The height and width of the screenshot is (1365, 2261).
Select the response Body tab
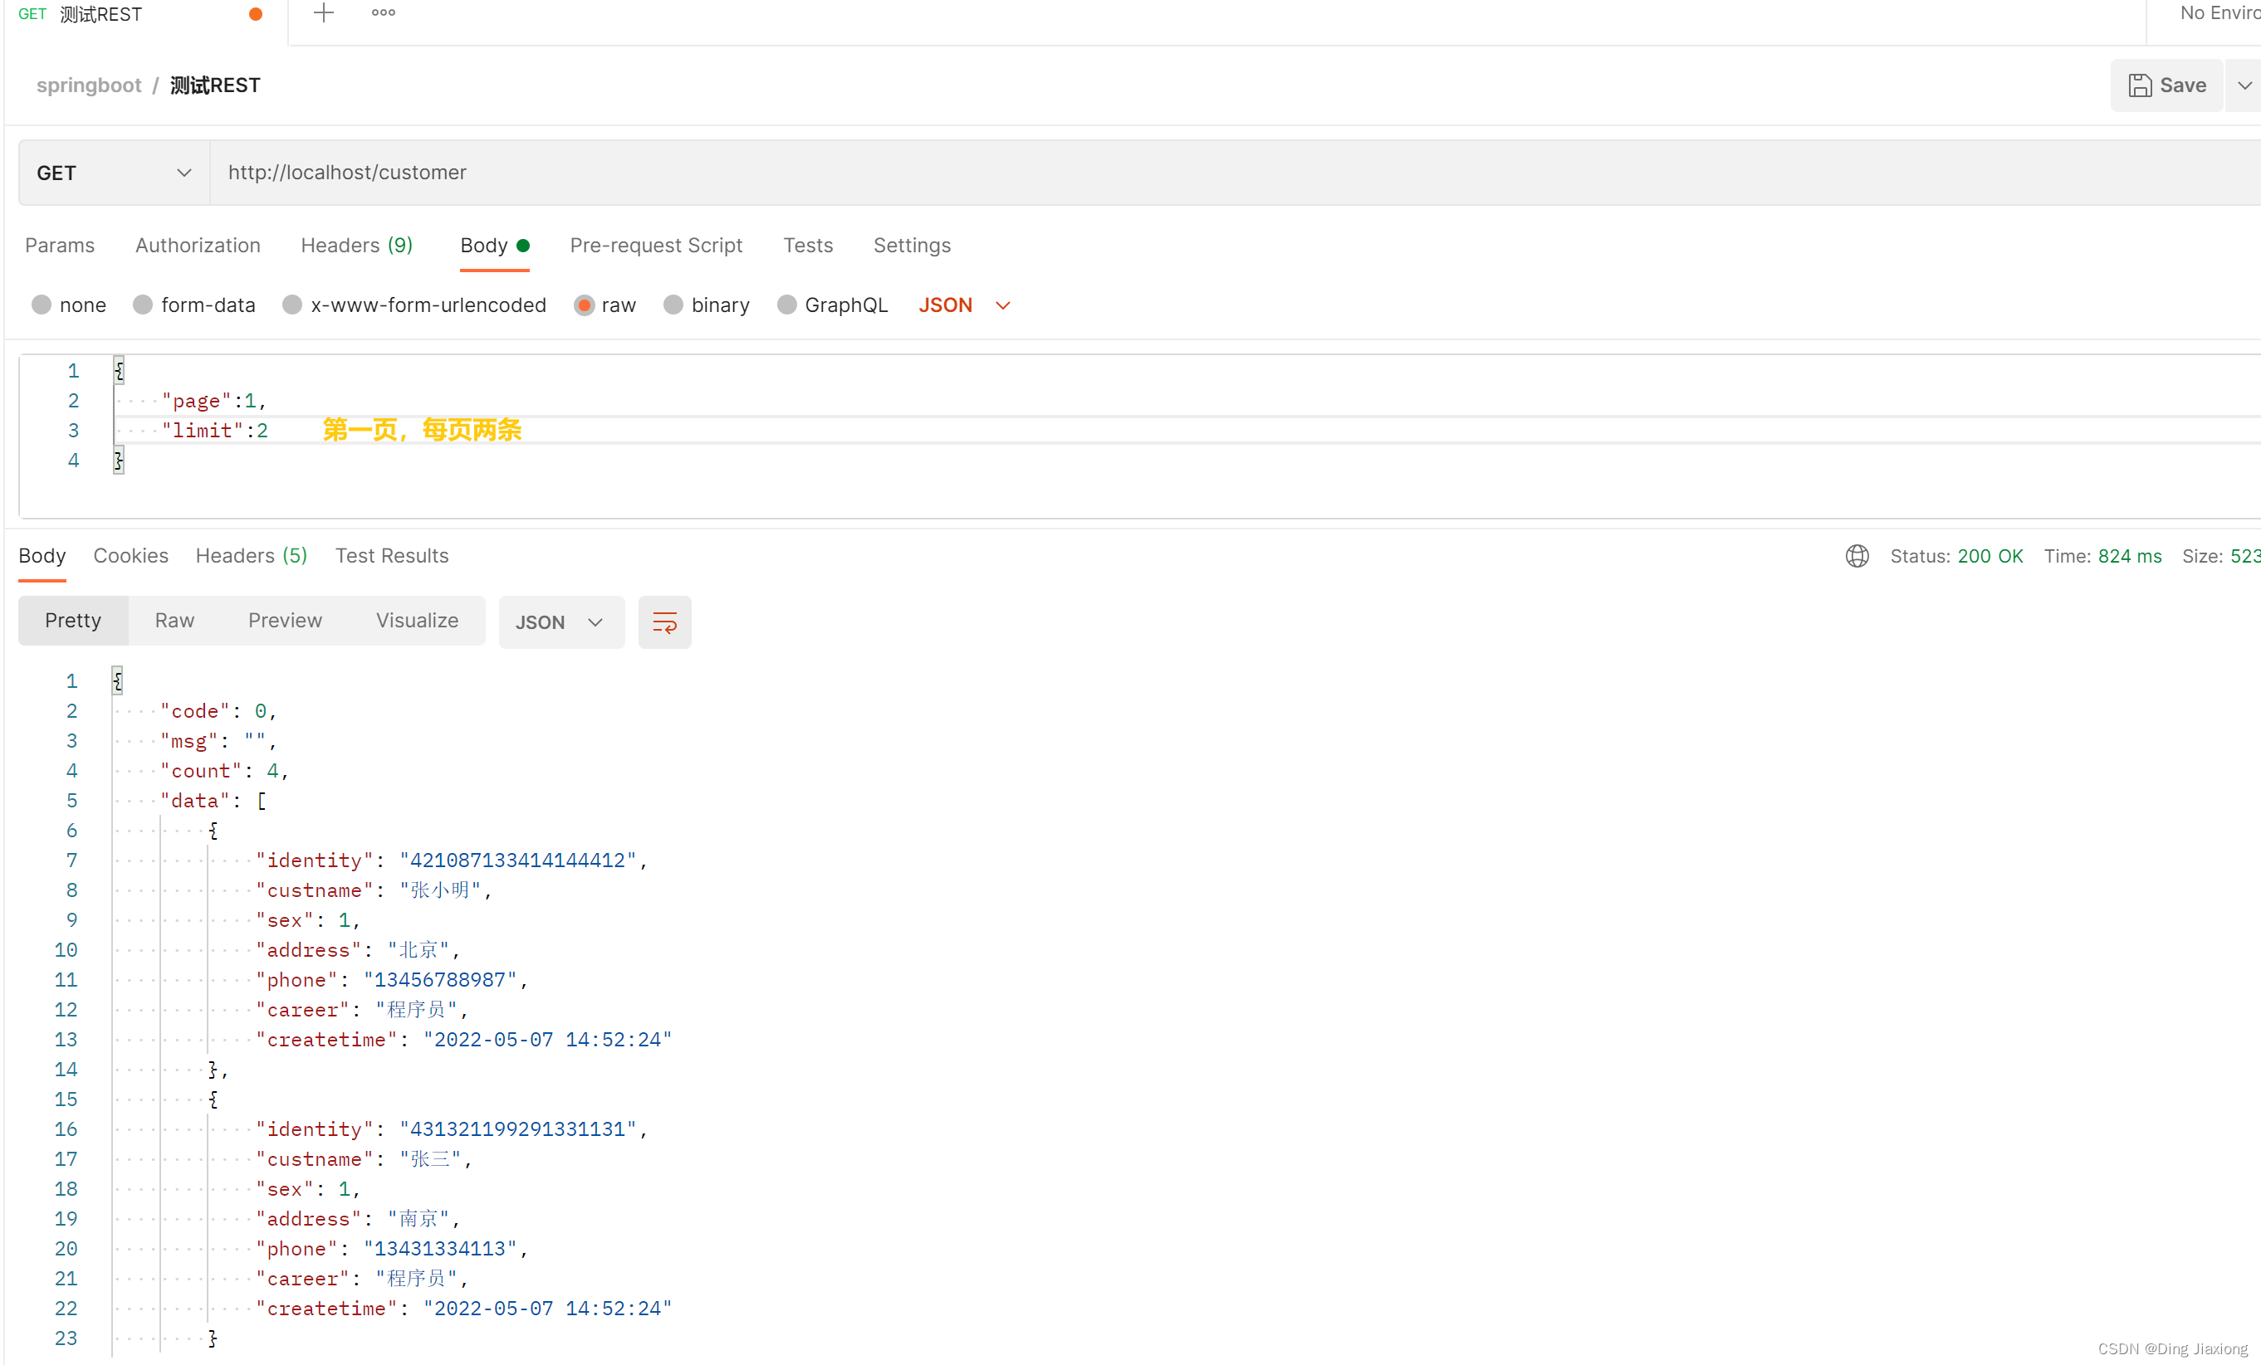coord(42,555)
